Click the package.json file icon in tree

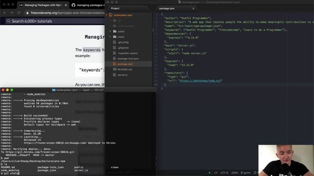click(114, 64)
